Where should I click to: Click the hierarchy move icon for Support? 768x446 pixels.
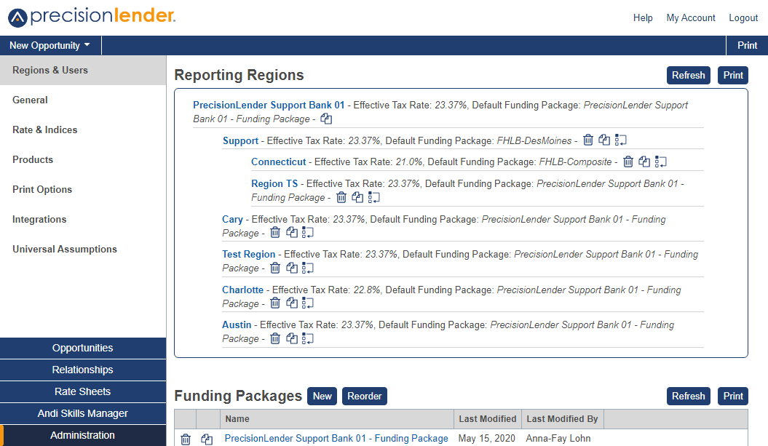[x=620, y=140]
